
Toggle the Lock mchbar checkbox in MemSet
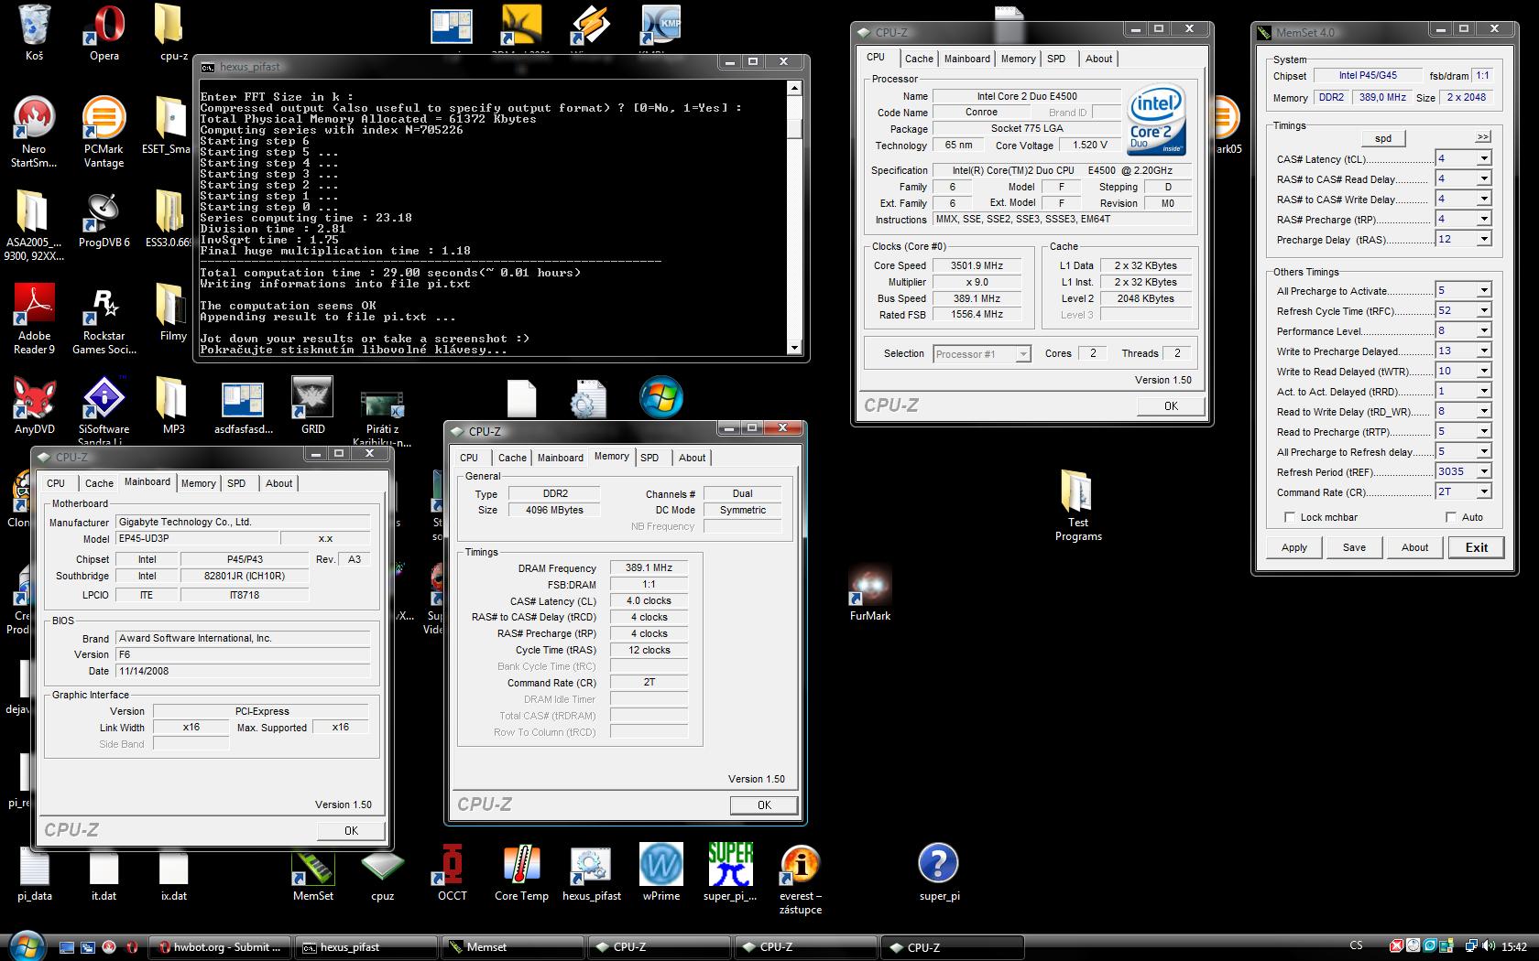tap(1290, 517)
